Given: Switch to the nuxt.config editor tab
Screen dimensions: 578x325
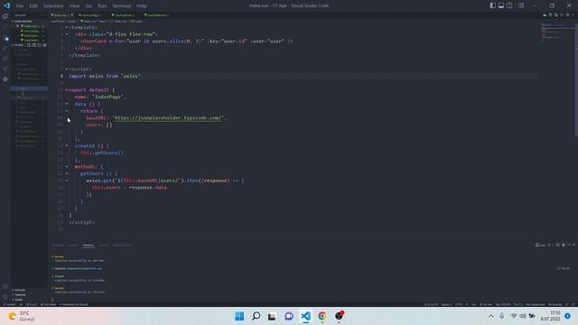Looking at the screenshot, I should [x=91, y=15].
